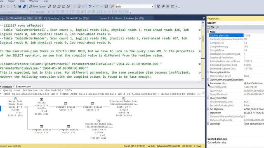The image size is (264, 148).
Task: Switch to the Lesson 9 - 2 tab
Action: (122, 18)
